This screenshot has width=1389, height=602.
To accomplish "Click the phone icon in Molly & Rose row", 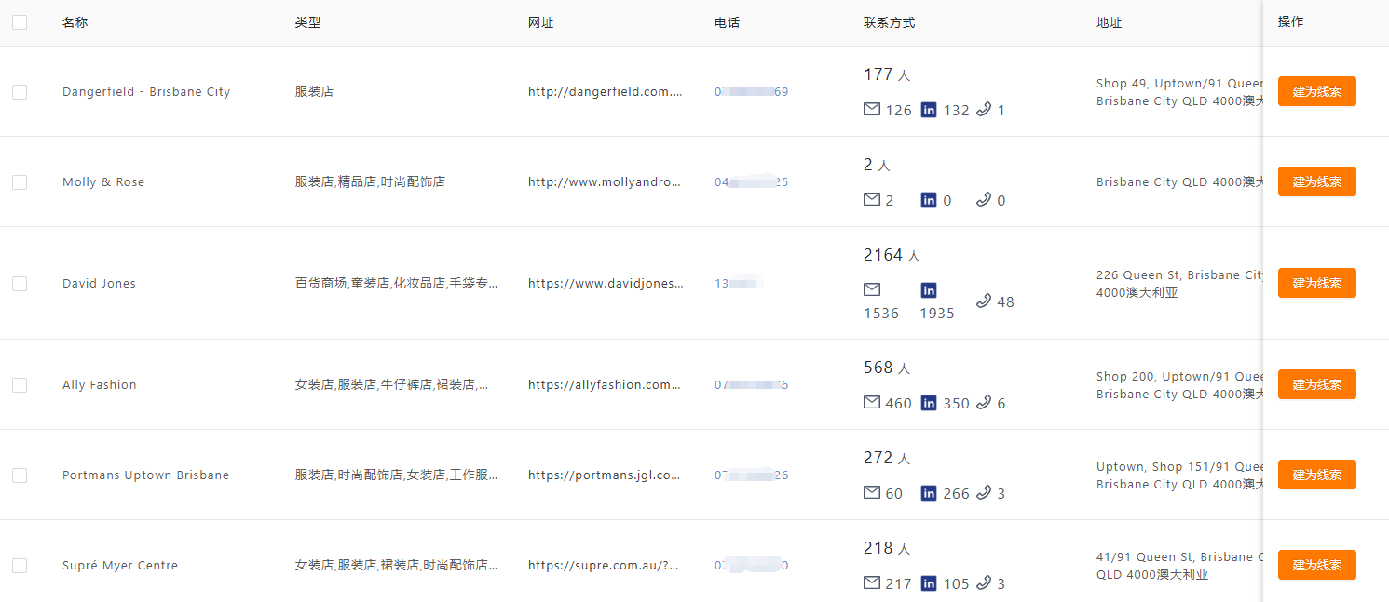I will (984, 200).
